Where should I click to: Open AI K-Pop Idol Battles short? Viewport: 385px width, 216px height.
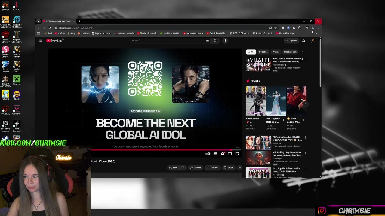pyautogui.click(x=276, y=101)
